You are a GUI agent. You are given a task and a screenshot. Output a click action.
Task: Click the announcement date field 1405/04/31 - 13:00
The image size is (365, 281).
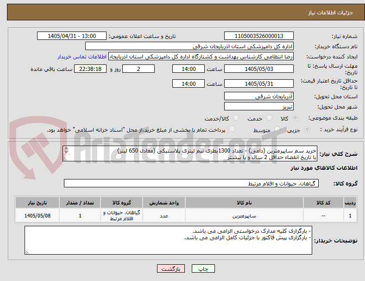coord(72,36)
